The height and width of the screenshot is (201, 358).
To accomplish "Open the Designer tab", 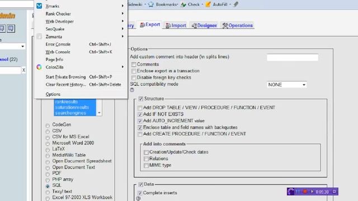I will tap(204, 26).
